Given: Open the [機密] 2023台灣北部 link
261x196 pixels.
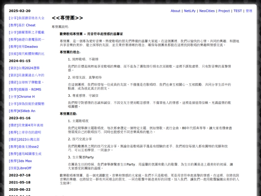Looking at the screenshot, I should (x=24, y=139).
